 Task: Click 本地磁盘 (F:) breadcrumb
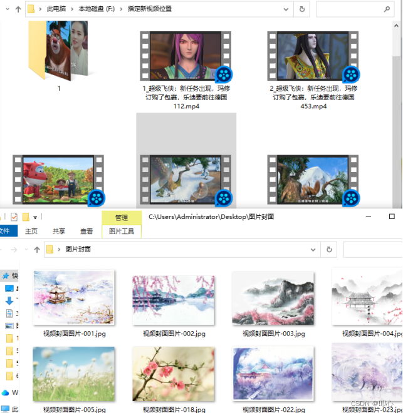pos(97,9)
